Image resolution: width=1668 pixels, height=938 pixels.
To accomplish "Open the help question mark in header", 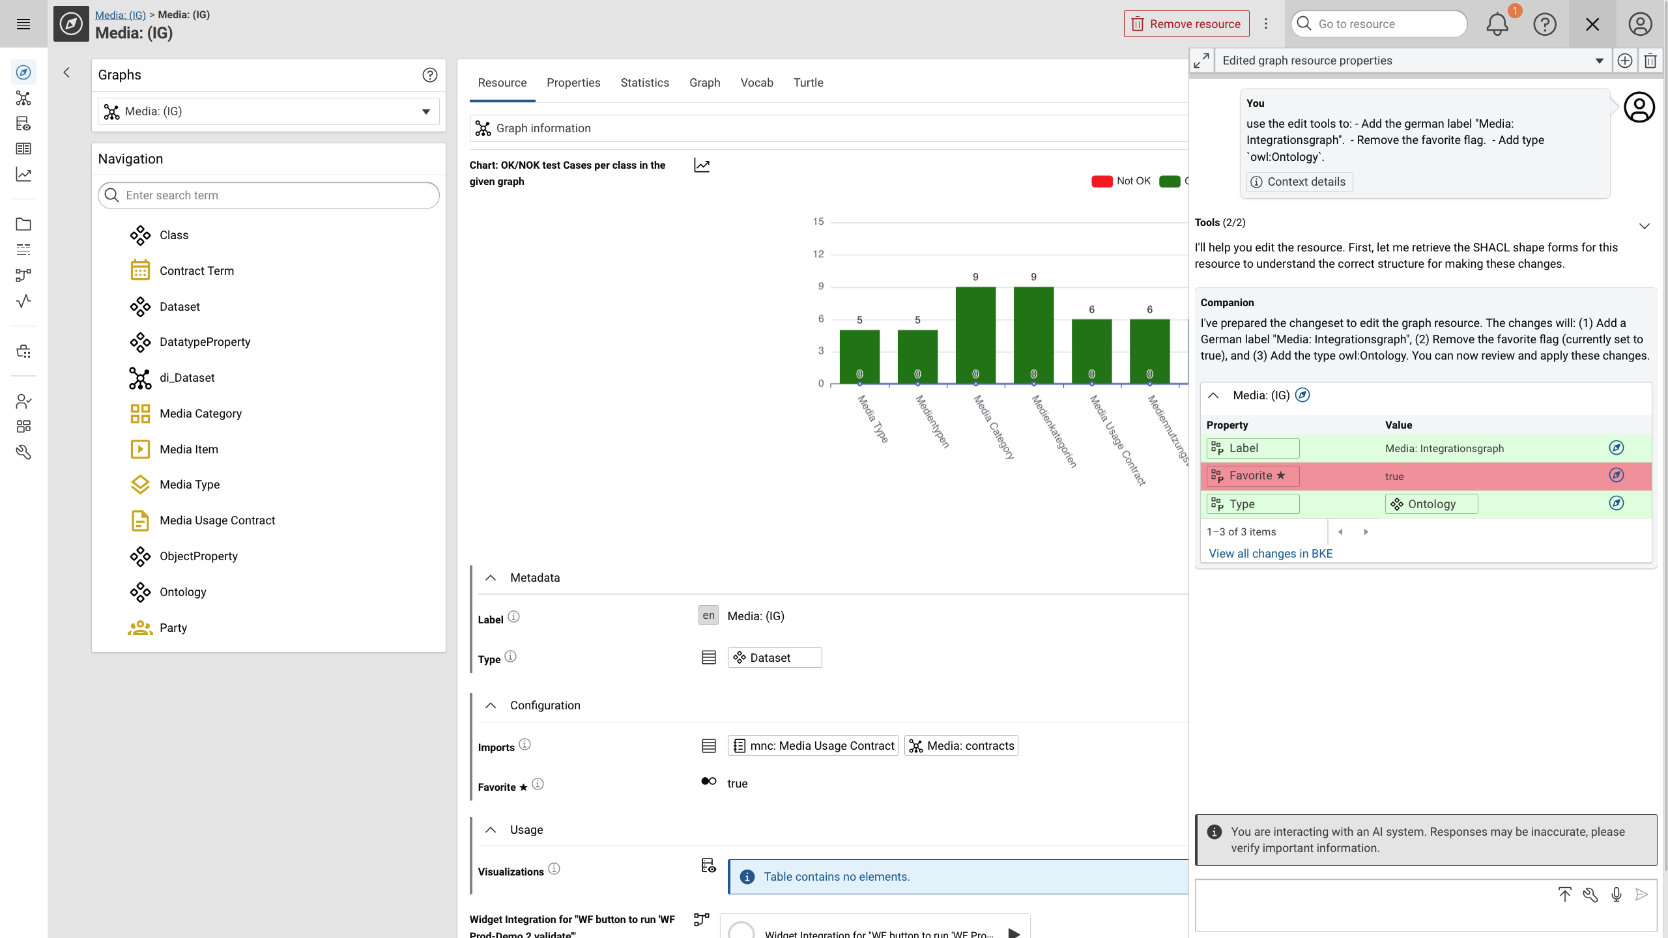I will 1545,24.
